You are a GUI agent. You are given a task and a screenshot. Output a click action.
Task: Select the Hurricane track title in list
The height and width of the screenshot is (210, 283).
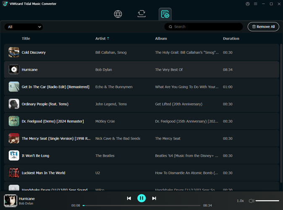point(29,70)
